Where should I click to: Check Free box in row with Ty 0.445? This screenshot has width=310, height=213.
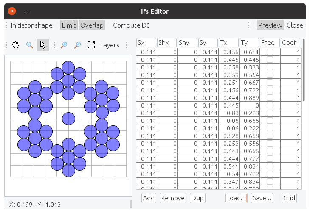(270, 60)
